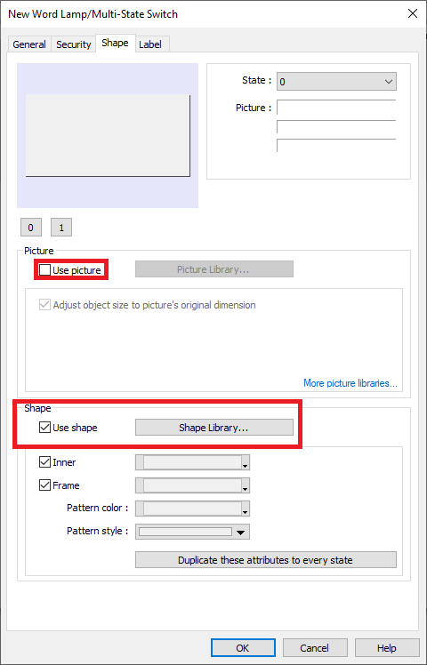Open the Label tab
The width and height of the screenshot is (427, 665).
(150, 44)
